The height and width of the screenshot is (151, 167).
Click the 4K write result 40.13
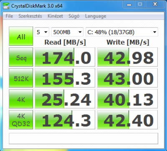pos(127,99)
